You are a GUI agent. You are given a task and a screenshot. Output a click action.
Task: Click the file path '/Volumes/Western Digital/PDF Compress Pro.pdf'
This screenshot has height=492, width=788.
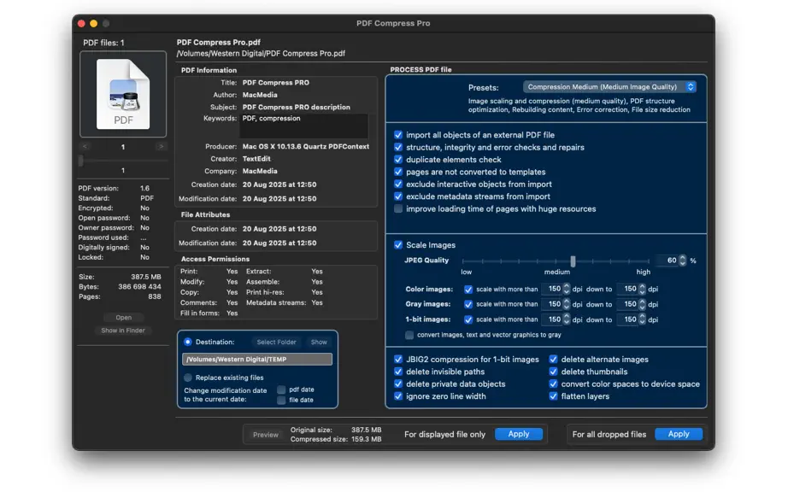pyautogui.click(x=261, y=53)
